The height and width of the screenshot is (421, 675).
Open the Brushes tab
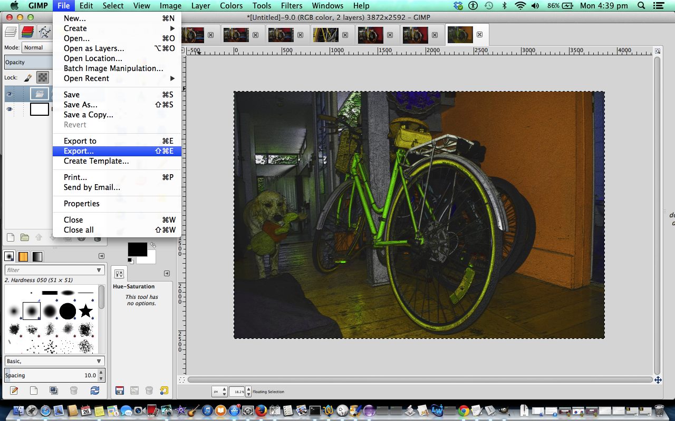(9, 256)
